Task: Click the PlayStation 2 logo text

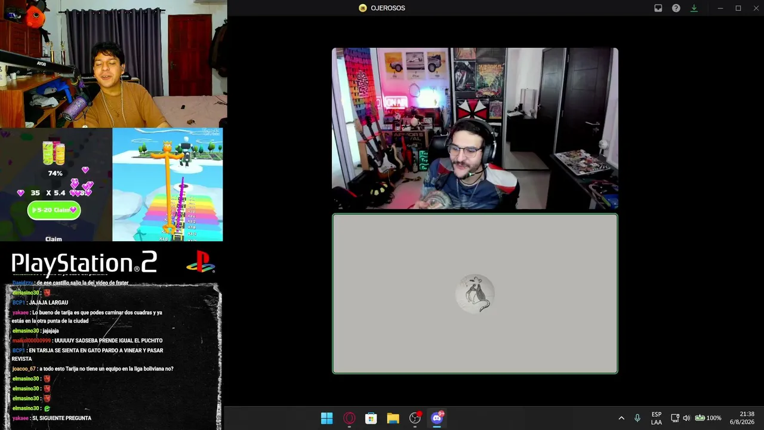Action: (84, 263)
